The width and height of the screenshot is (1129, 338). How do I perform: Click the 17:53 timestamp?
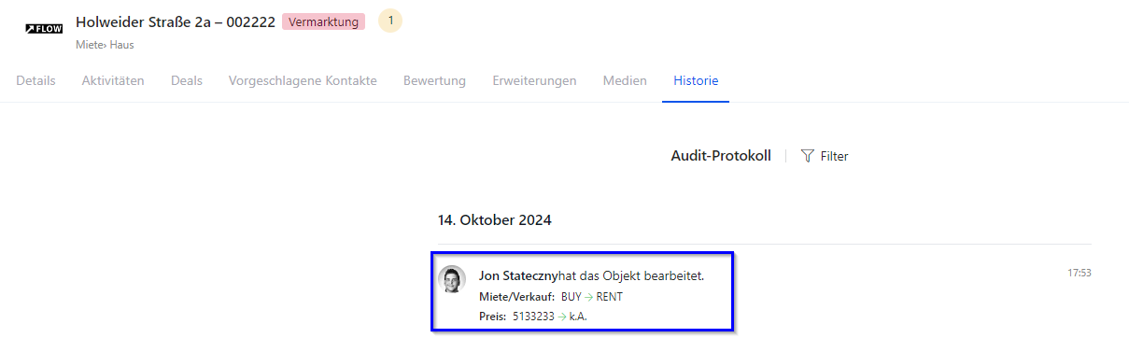pyautogui.click(x=1080, y=274)
